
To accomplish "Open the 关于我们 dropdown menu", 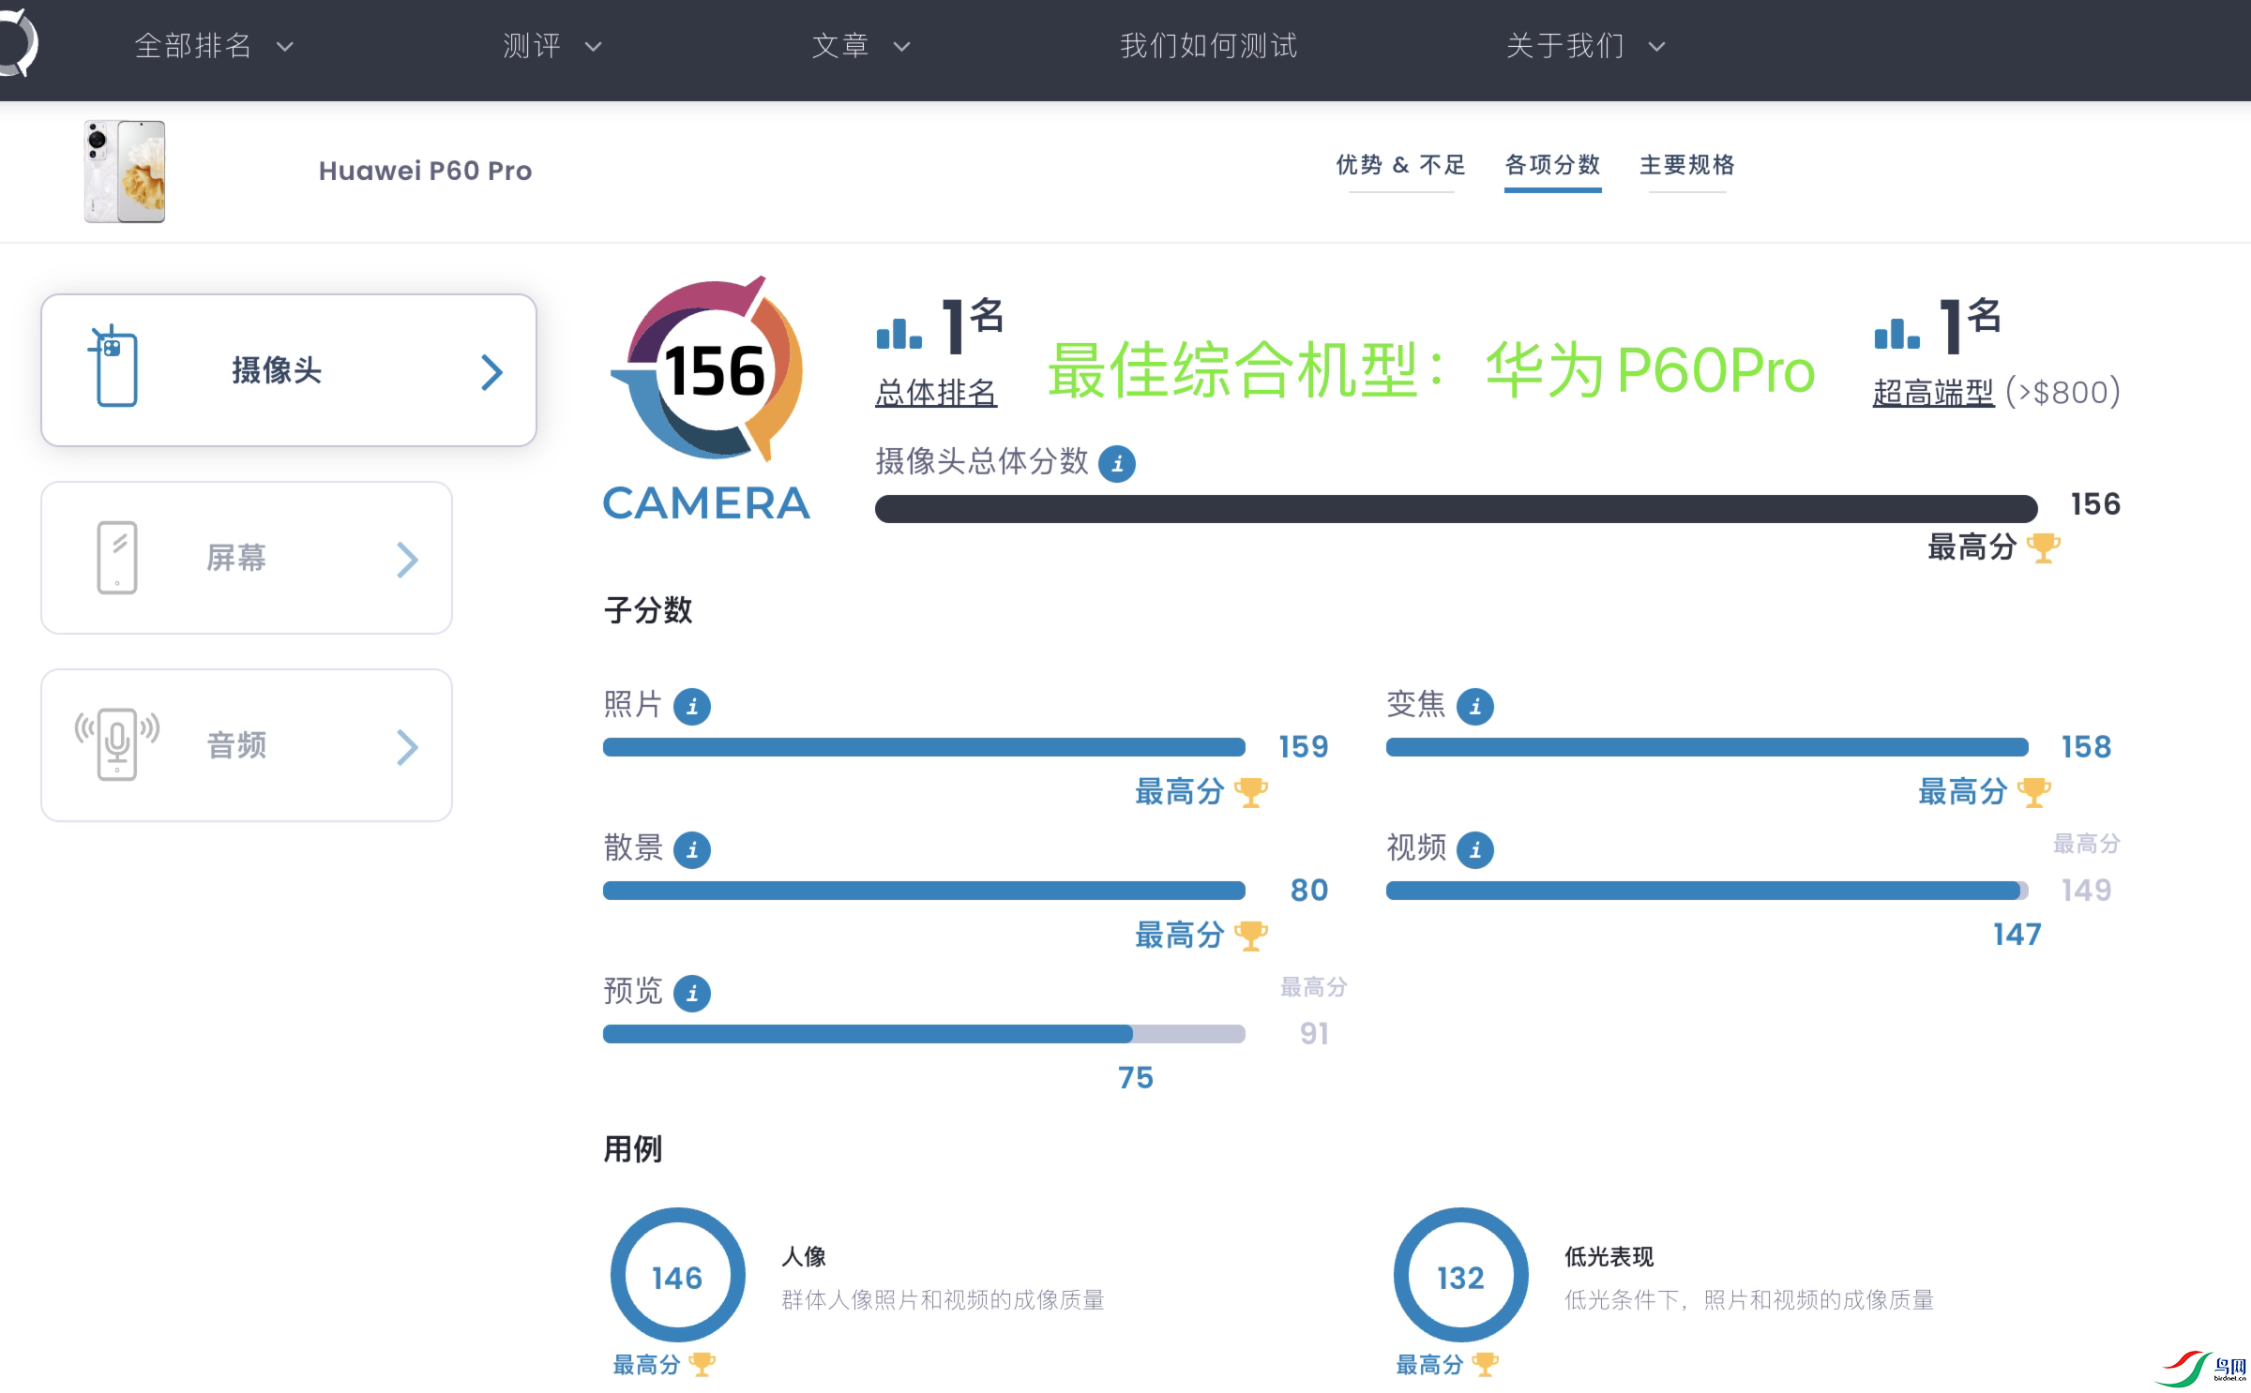I will click(x=1584, y=46).
